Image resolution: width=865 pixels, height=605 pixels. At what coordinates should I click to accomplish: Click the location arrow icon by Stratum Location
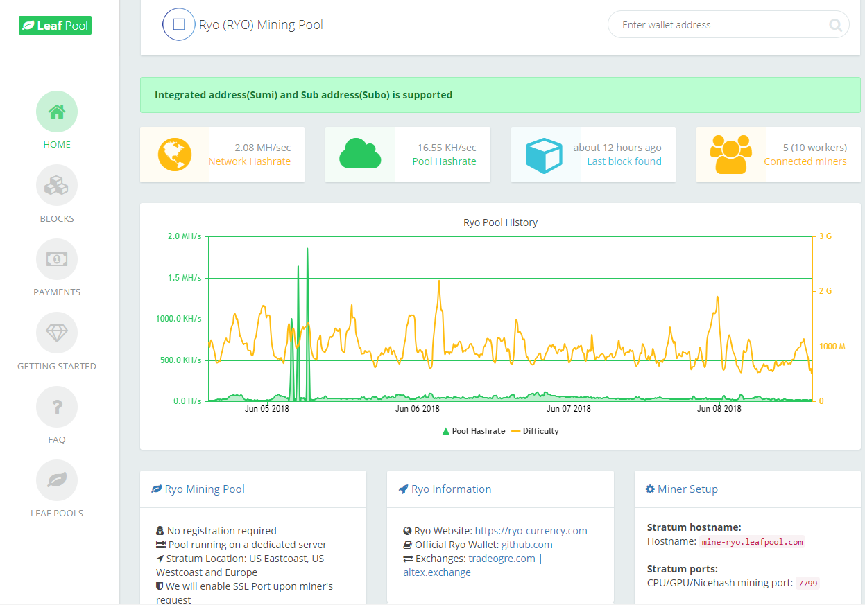(x=160, y=559)
